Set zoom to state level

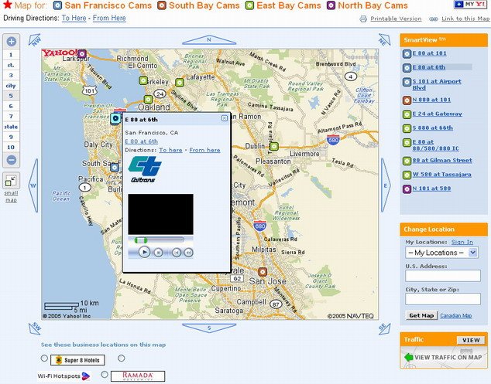pos(11,127)
